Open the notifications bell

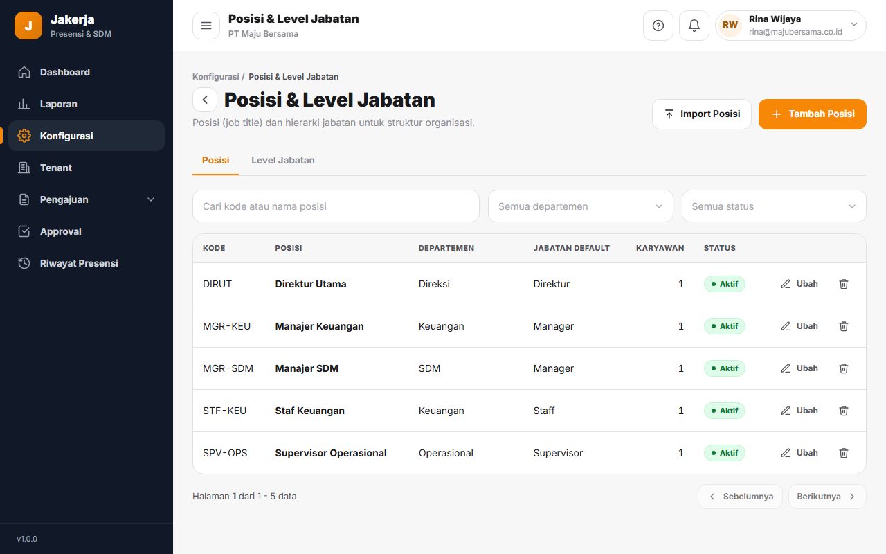[x=694, y=26]
